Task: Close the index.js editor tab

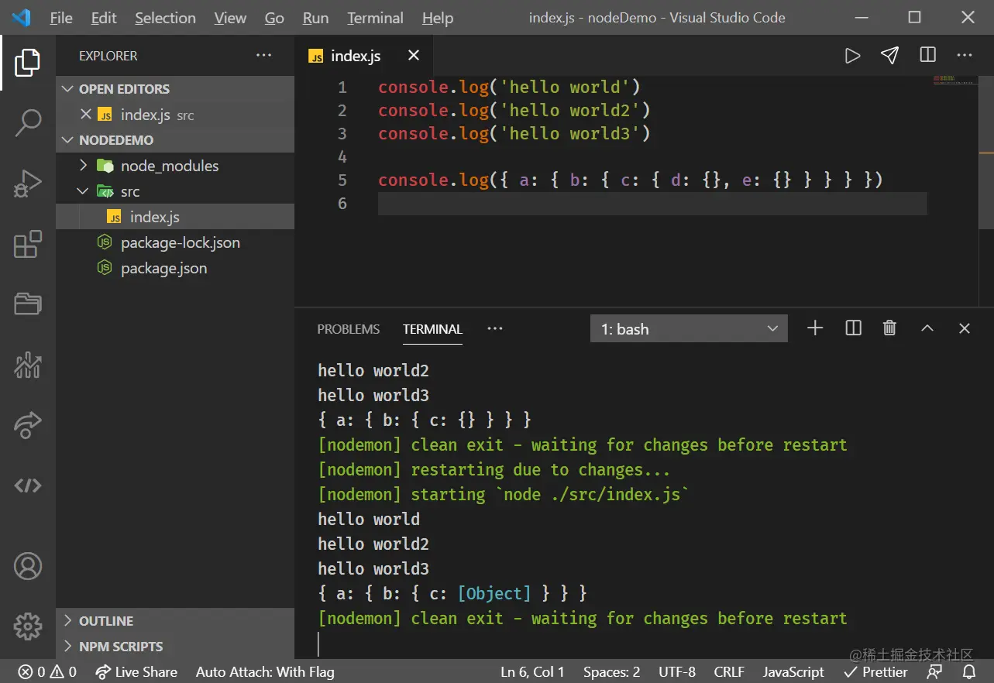Action: (414, 55)
